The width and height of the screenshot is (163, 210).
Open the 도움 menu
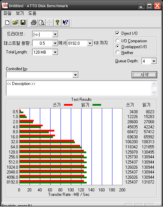32,13
